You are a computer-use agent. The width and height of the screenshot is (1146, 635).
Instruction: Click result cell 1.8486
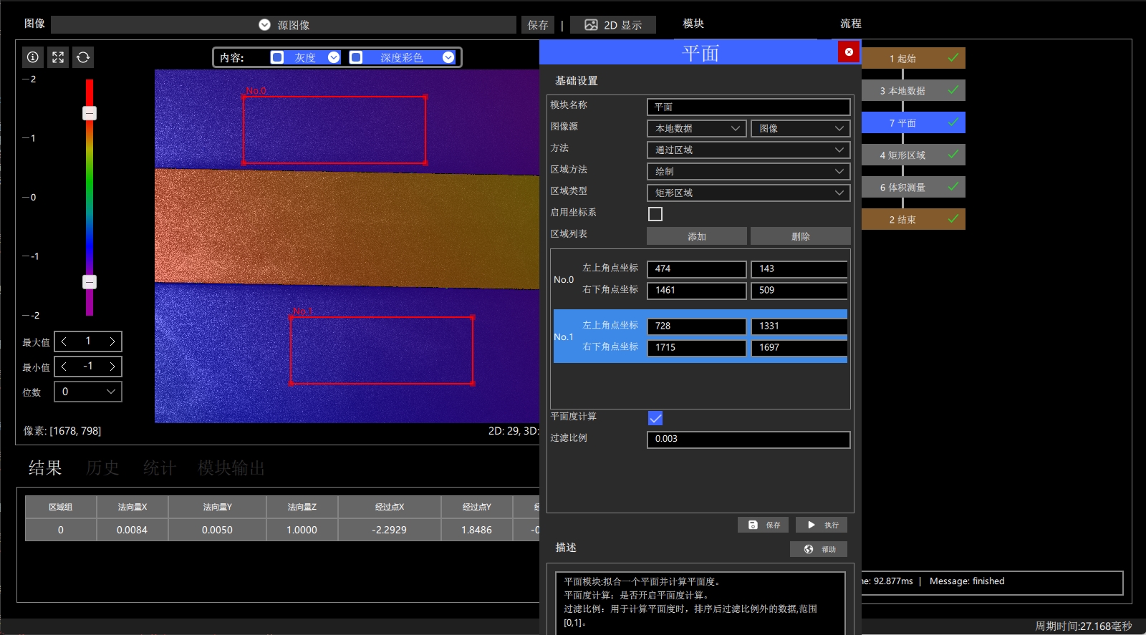[x=477, y=530]
